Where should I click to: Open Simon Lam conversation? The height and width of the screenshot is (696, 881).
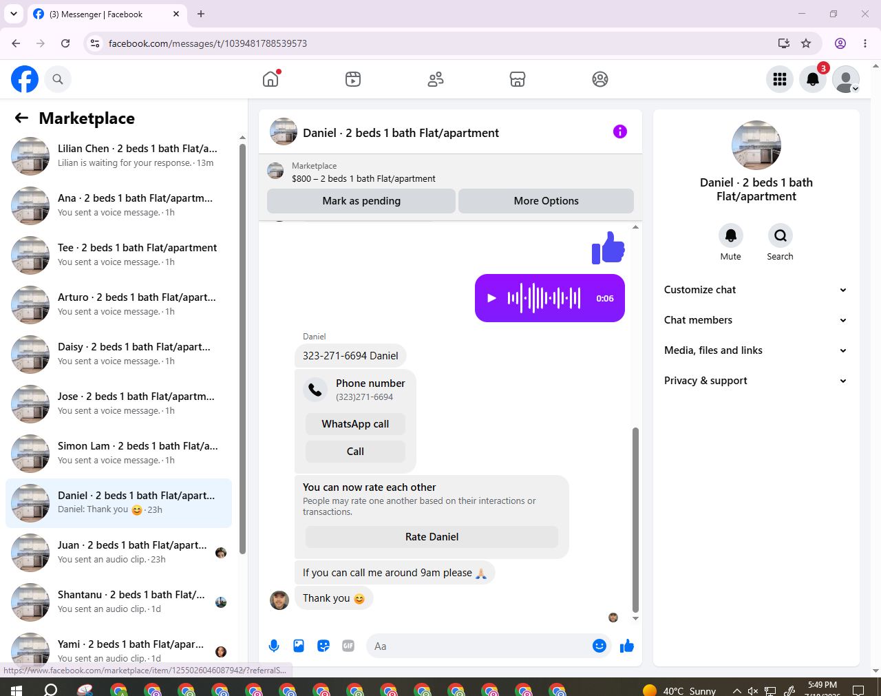click(x=119, y=454)
